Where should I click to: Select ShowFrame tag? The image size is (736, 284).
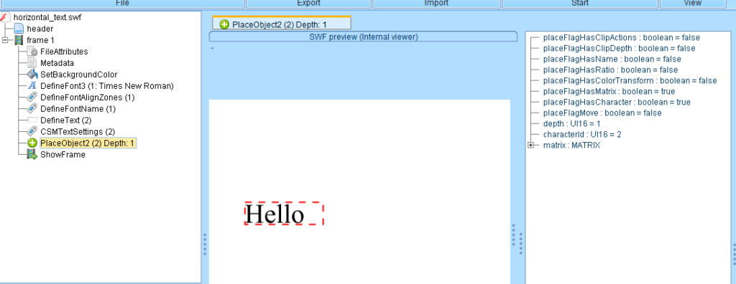(x=63, y=155)
